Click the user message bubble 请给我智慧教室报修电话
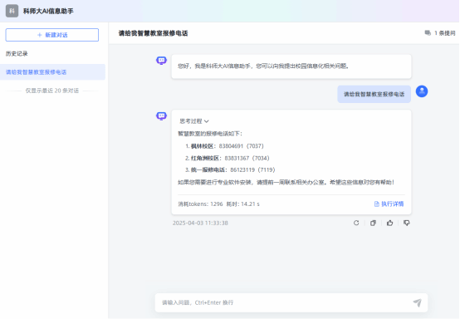Screen dimensions: 460x319 pyautogui.click(x=374, y=94)
